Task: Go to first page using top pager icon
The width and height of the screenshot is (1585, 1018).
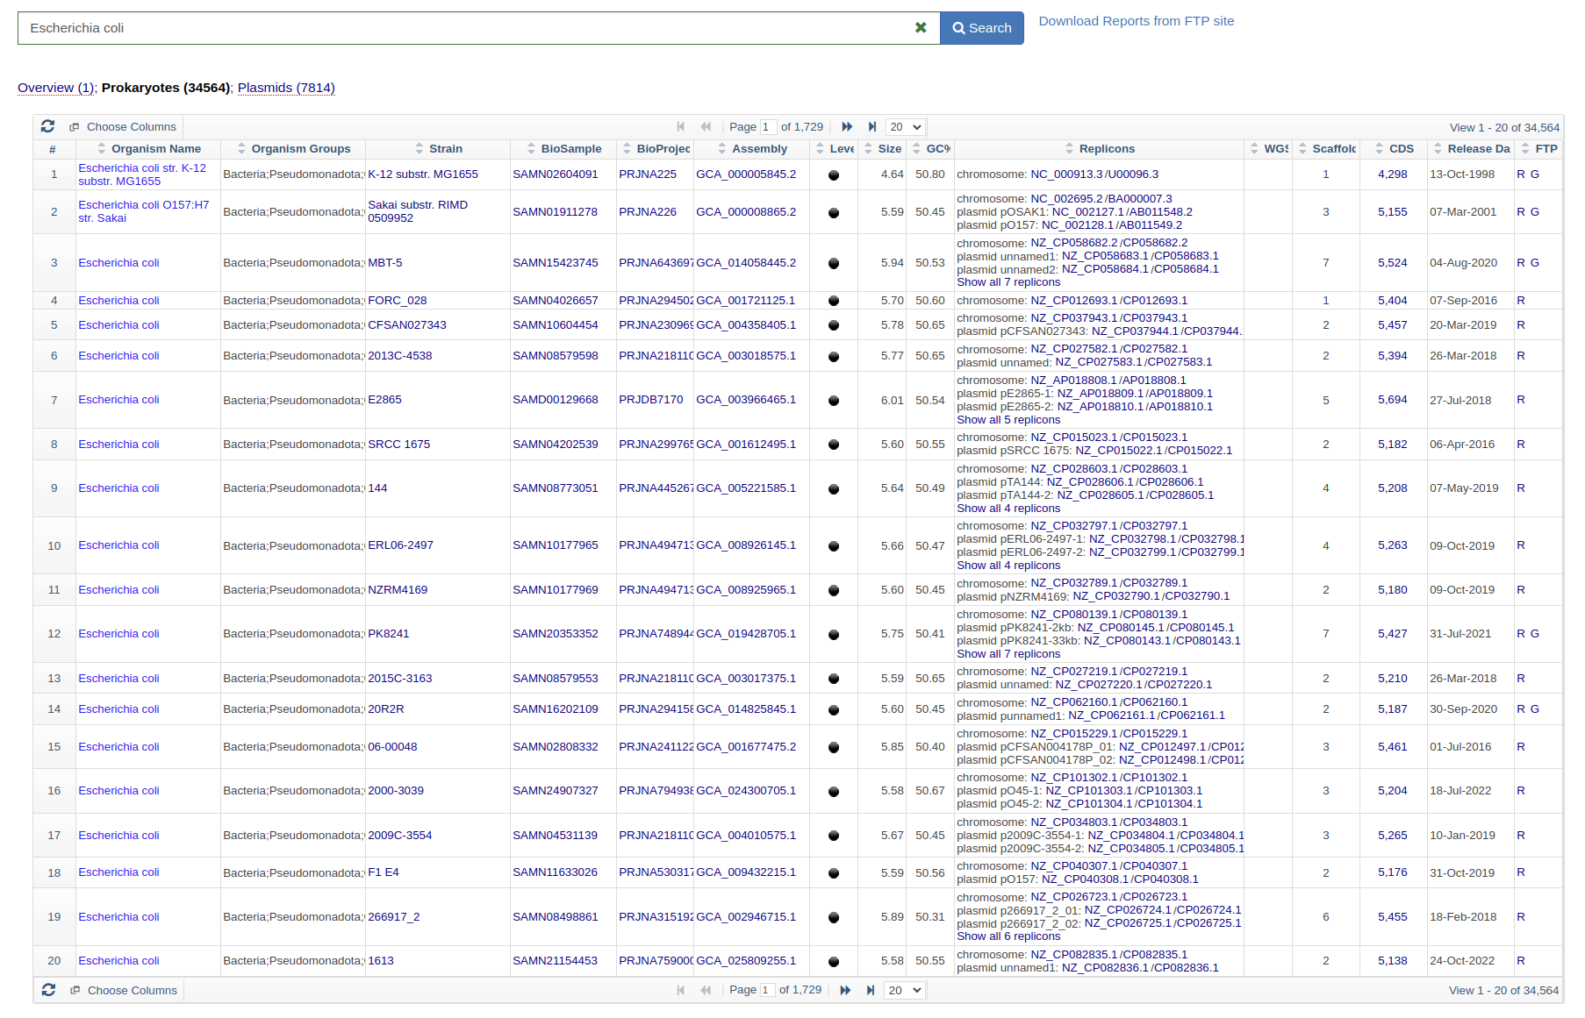Action: point(680,127)
